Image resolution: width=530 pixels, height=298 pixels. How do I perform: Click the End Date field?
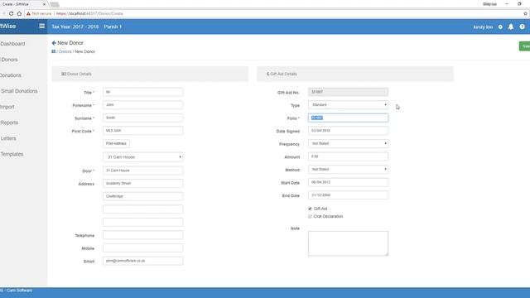[348, 195]
